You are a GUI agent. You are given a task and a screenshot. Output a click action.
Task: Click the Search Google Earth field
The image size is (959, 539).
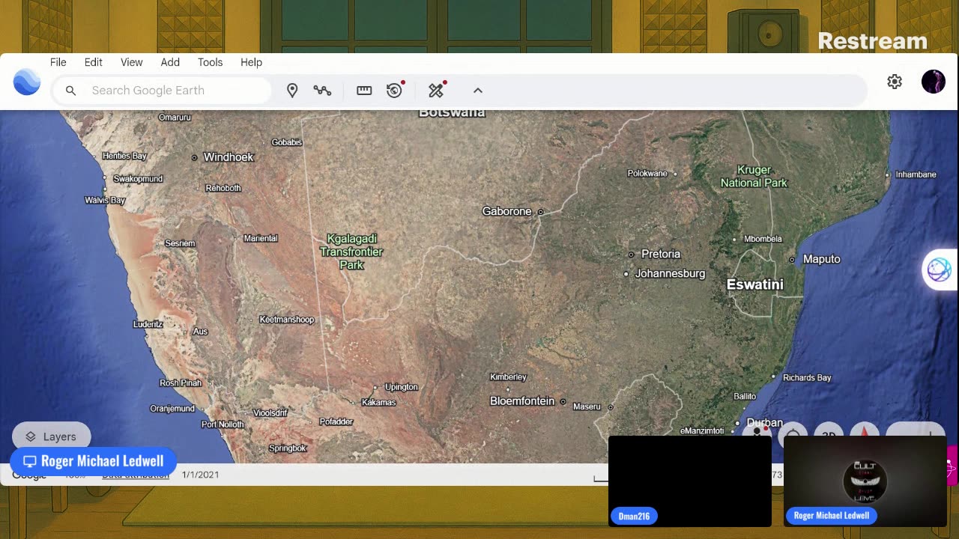click(163, 91)
